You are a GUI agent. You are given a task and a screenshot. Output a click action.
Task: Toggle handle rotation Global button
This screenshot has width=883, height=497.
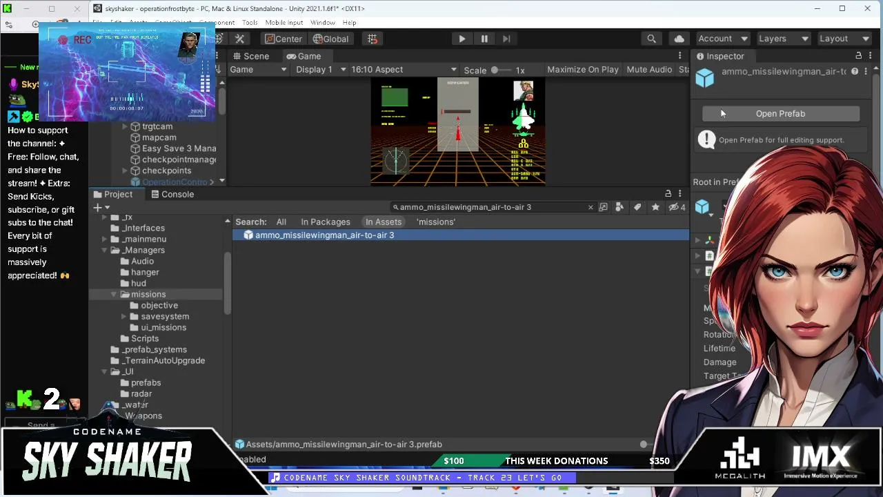click(330, 39)
